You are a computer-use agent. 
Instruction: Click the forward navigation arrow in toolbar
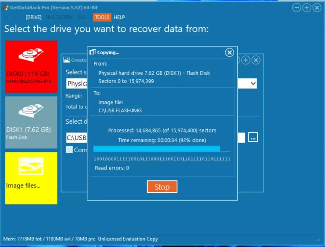[x=14, y=18]
